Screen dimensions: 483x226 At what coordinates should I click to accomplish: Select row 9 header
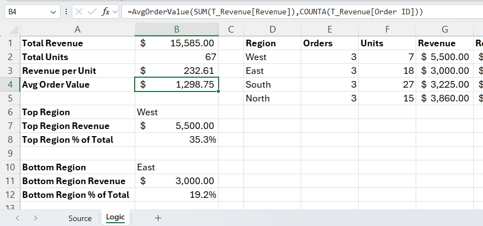(x=10, y=153)
